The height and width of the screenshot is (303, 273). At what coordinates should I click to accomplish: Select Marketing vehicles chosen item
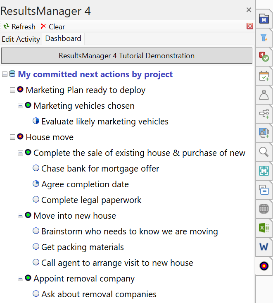(84, 106)
